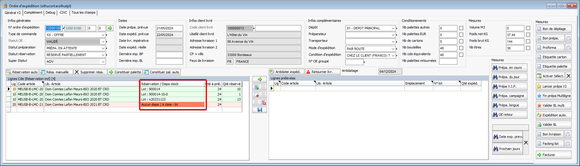Switch to the Complément tab

point(33,13)
